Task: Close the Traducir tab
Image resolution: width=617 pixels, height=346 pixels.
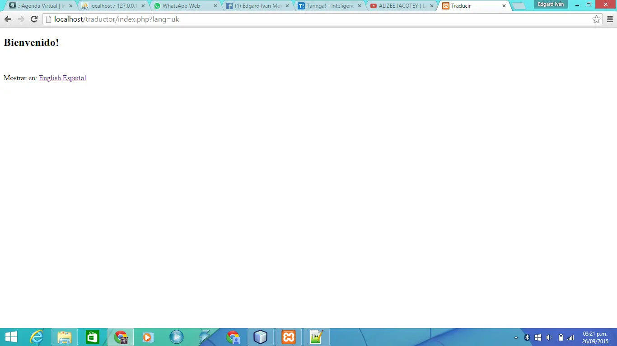Action: [x=504, y=6]
